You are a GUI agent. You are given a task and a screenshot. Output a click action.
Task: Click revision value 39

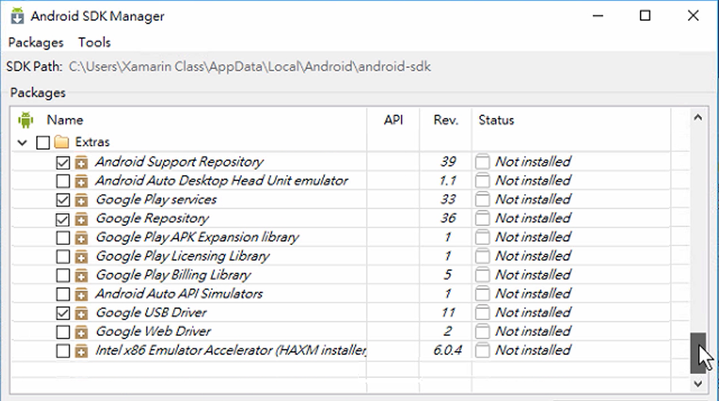point(448,162)
